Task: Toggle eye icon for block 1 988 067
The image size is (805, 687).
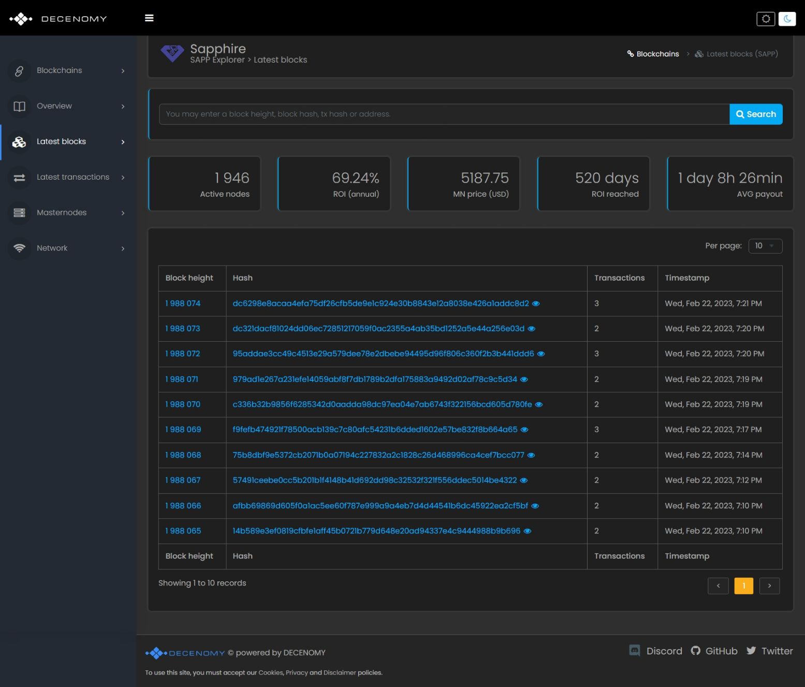Action: point(524,480)
